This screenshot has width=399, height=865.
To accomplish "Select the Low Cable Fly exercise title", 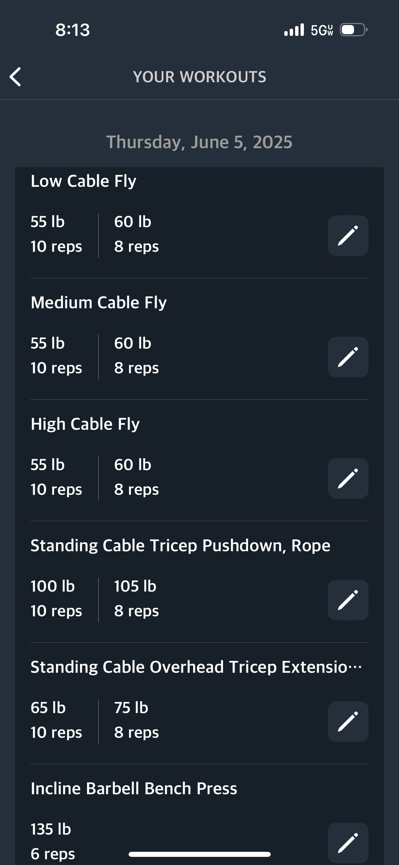I will point(84,181).
